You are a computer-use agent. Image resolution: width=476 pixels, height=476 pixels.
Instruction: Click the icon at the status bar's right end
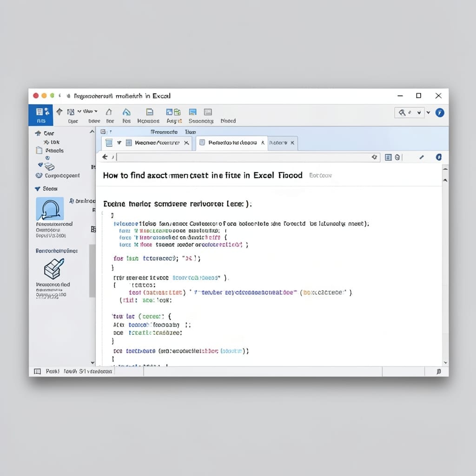click(438, 371)
